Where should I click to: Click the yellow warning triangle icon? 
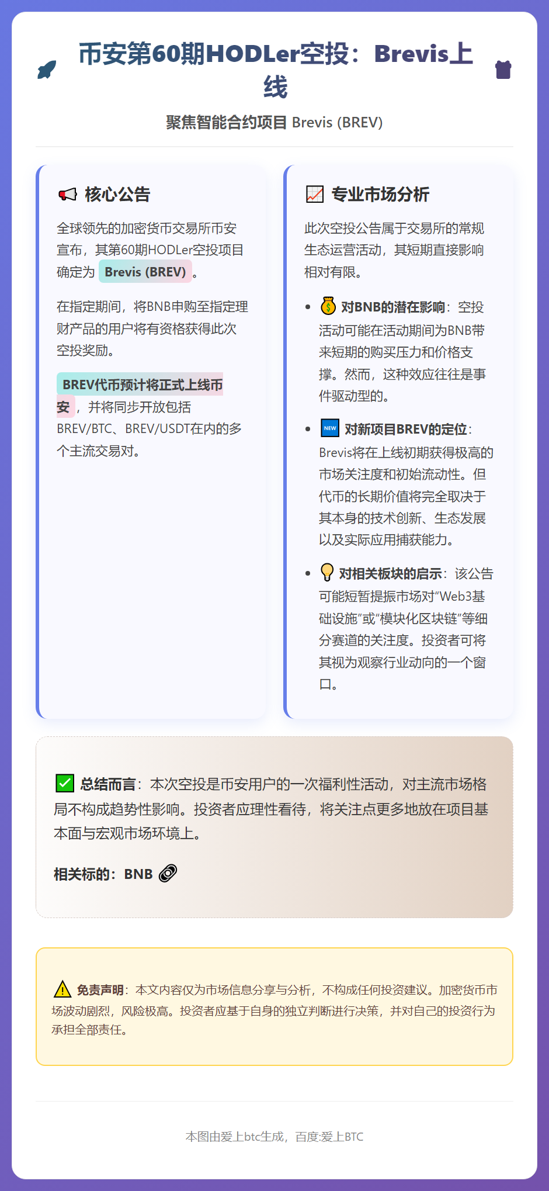pos(62,989)
